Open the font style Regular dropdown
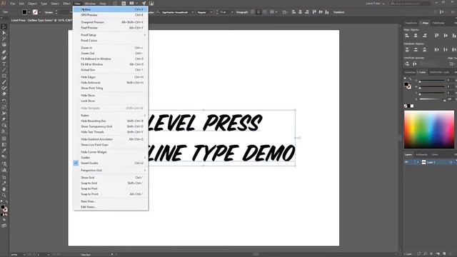This screenshot has width=457, height=257. pyautogui.click(x=211, y=12)
